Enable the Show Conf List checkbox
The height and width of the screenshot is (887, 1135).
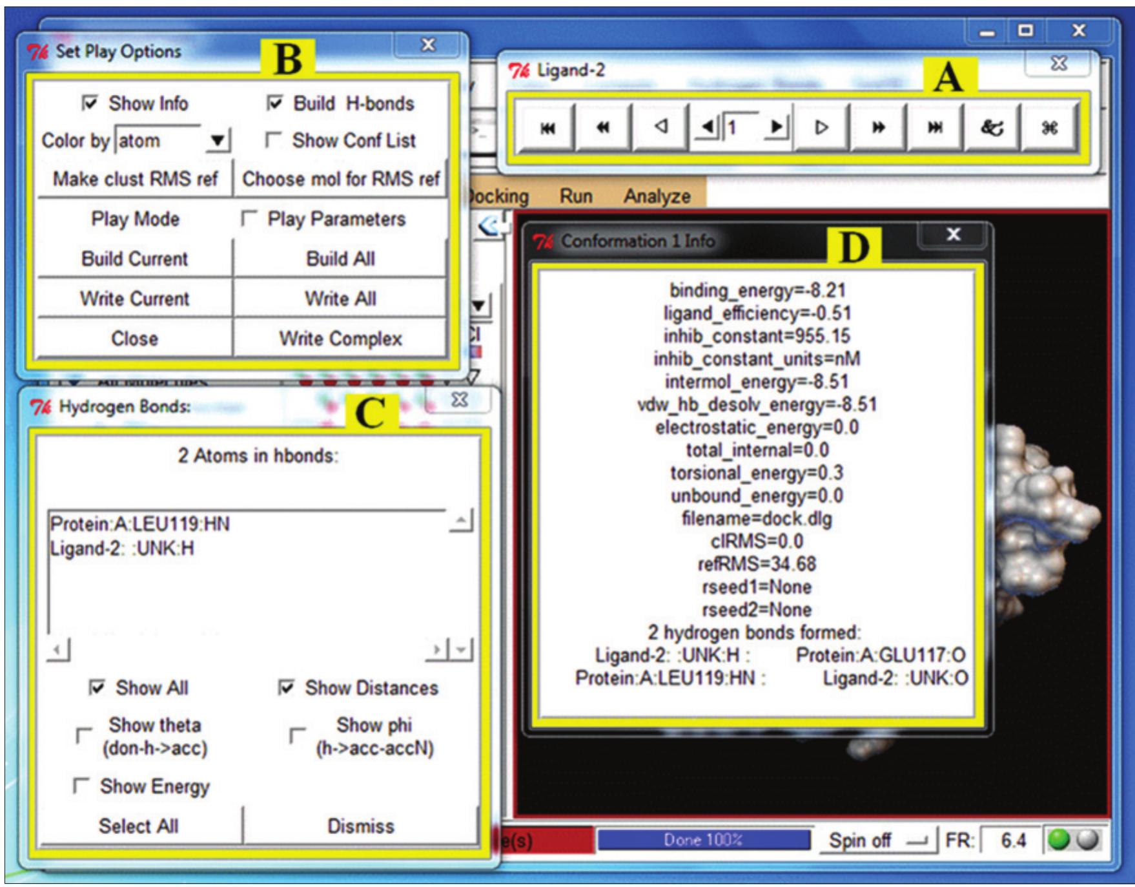click(273, 140)
